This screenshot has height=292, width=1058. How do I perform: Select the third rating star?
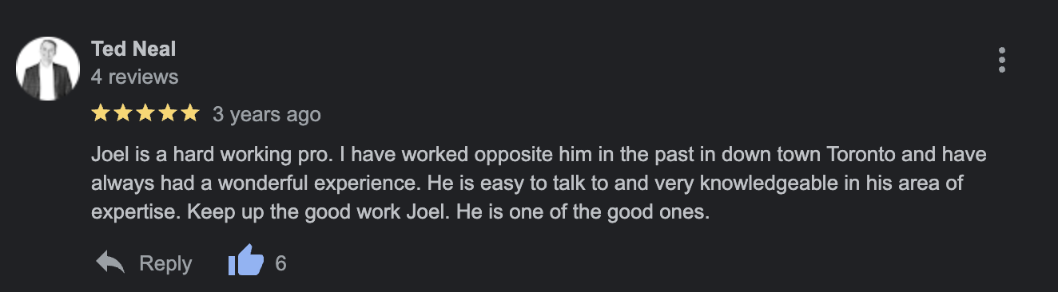(145, 114)
